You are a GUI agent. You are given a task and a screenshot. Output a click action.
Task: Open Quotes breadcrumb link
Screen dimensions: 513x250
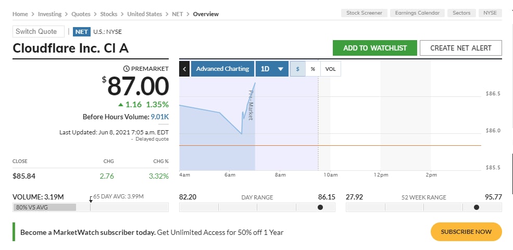81,14
